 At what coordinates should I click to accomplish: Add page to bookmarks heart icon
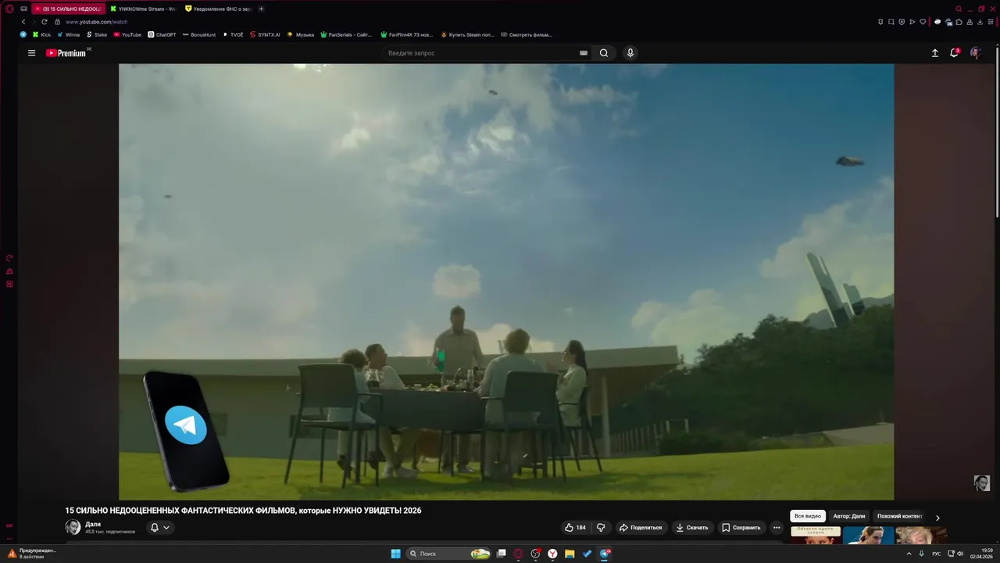[x=923, y=22]
